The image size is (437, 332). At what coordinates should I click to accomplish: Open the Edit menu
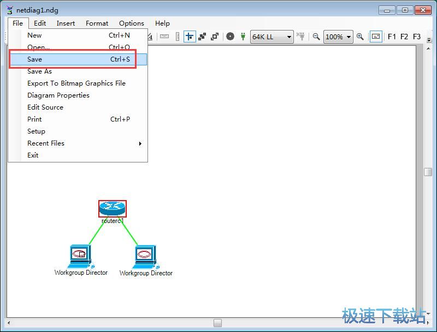point(40,23)
